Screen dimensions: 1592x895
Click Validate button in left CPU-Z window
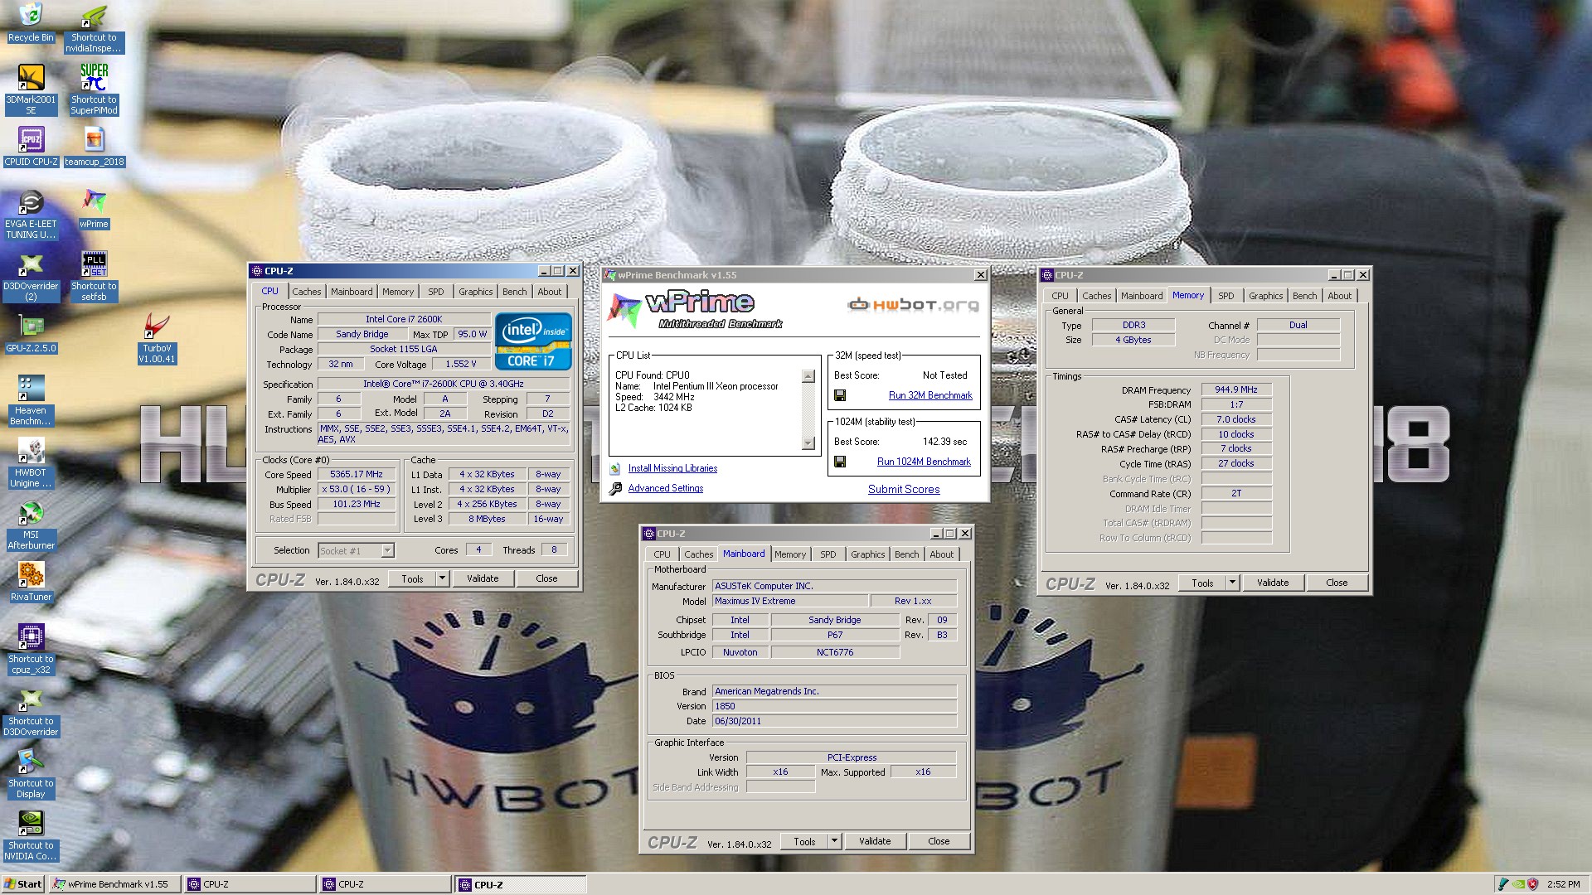pyautogui.click(x=483, y=578)
